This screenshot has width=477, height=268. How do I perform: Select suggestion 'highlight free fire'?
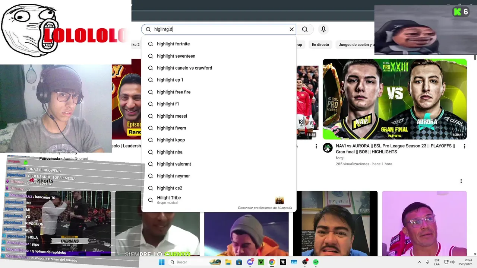click(x=219, y=92)
